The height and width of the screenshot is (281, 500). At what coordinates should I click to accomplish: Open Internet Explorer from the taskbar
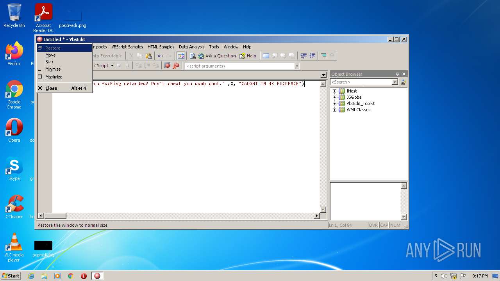pos(31,276)
